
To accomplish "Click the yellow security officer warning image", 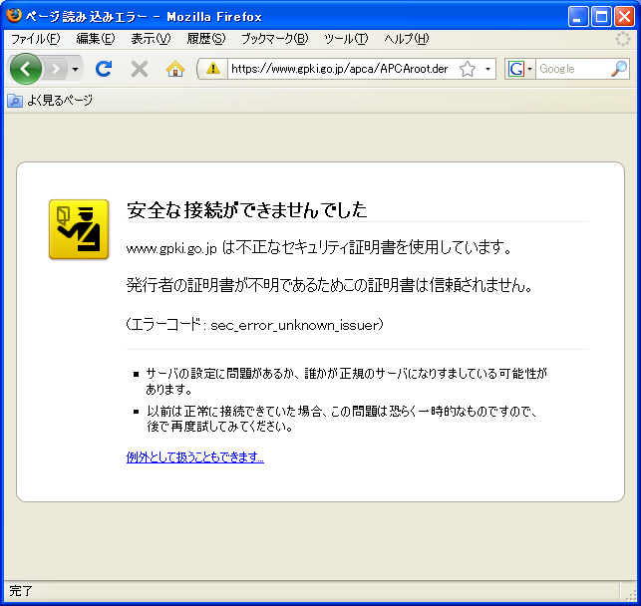I will pyautogui.click(x=79, y=229).
